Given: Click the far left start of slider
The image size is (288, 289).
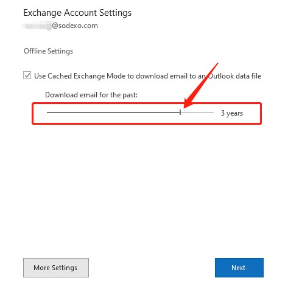Looking at the screenshot, I should pyautogui.click(x=47, y=112).
